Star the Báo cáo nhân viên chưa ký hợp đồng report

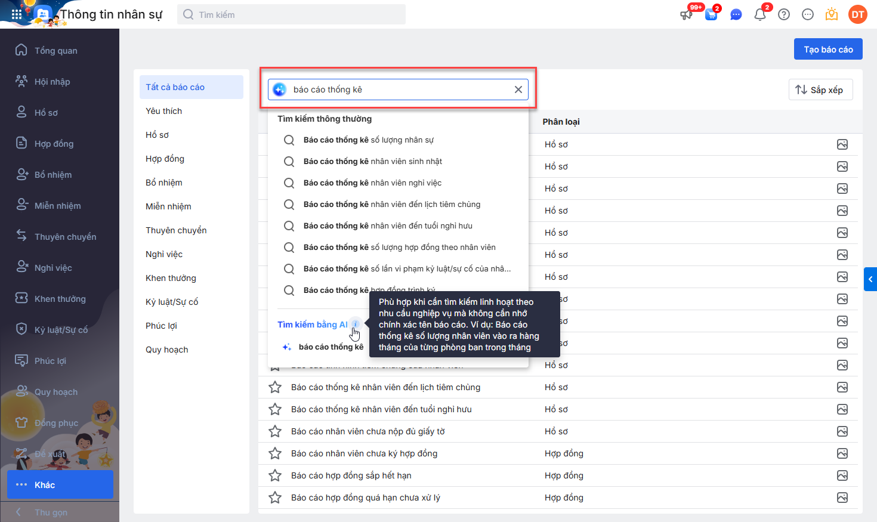pos(275,453)
